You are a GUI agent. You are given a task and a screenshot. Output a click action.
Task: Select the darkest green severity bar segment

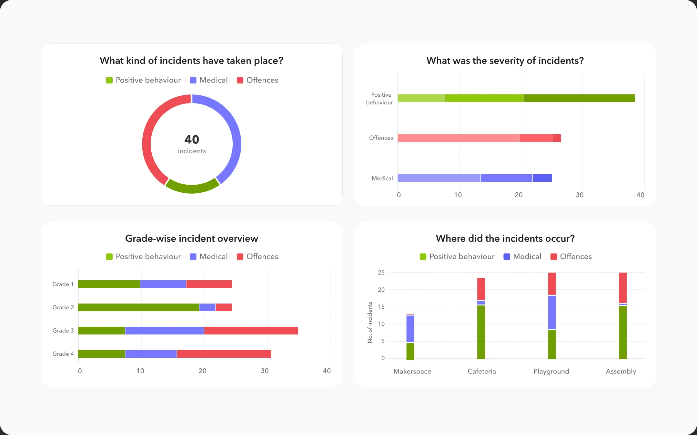coord(580,98)
